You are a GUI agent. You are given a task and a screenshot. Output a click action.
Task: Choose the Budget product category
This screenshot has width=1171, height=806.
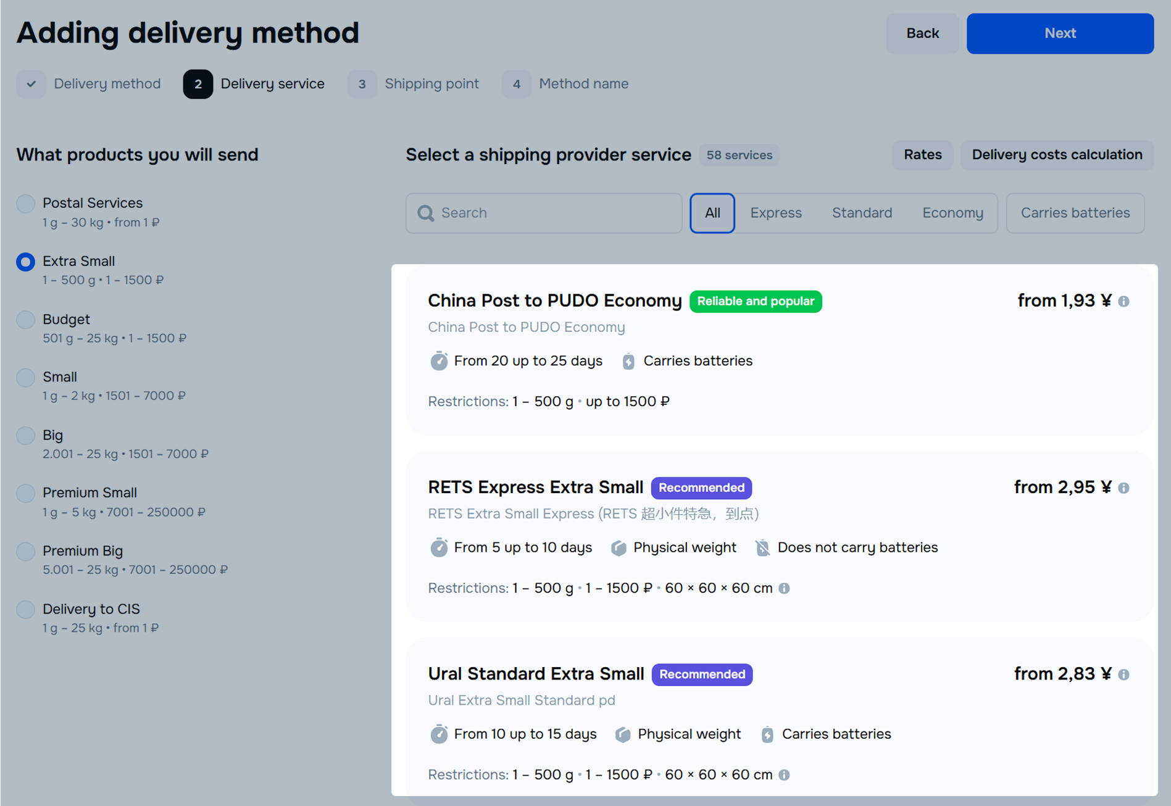click(x=25, y=320)
